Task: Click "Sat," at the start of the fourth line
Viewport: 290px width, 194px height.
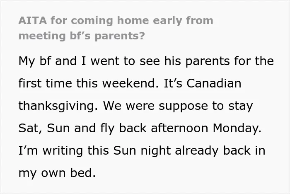Action: click(30, 128)
